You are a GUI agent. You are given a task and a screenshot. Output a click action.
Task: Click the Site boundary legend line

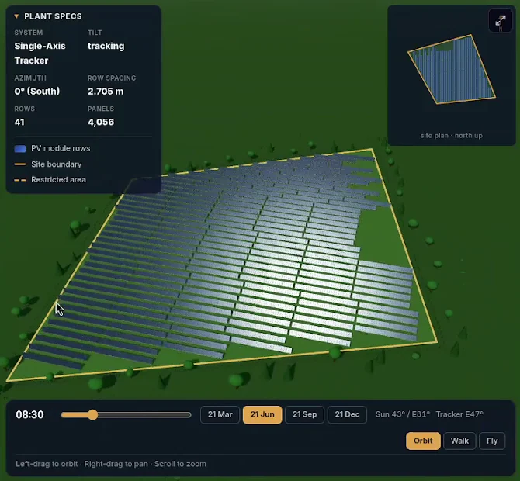(x=20, y=164)
